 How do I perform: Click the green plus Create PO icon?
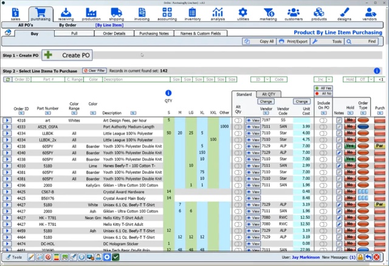tap(47, 55)
